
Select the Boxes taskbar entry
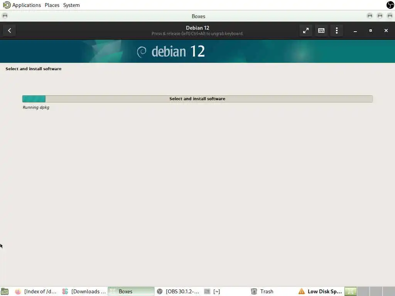131,291
